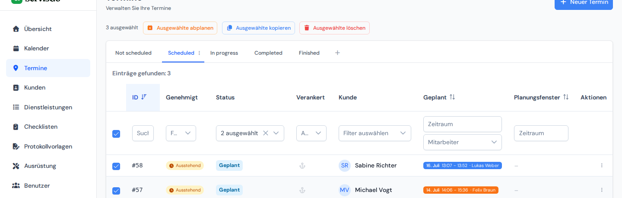Clear the Status filter selection
This screenshot has width=622, height=198.
point(266,133)
